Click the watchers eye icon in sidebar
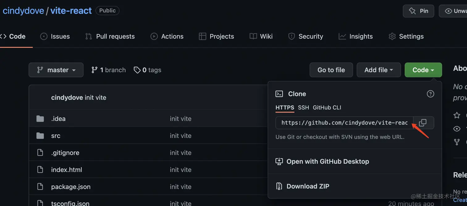Viewport: 467px width, 206px height. point(457,129)
